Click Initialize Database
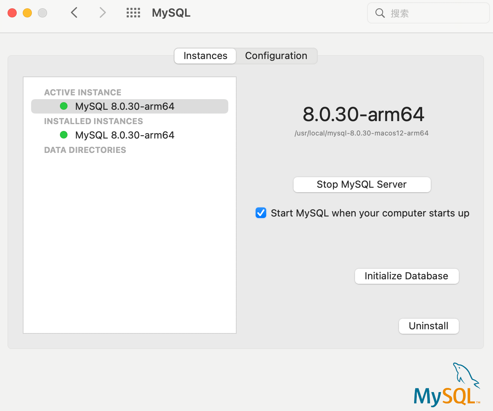Image resolution: width=493 pixels, height=411 pixels. (407, 276)
